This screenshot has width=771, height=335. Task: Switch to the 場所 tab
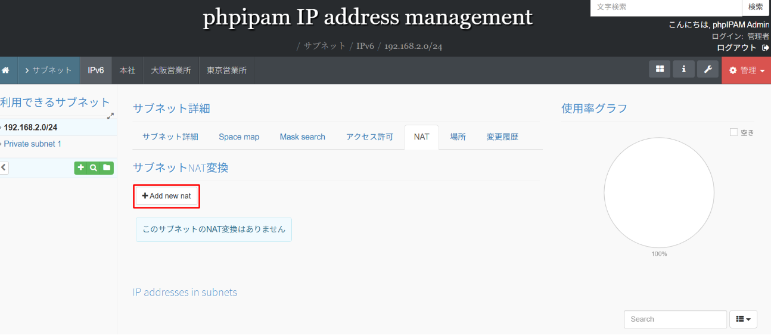point(458,137)
